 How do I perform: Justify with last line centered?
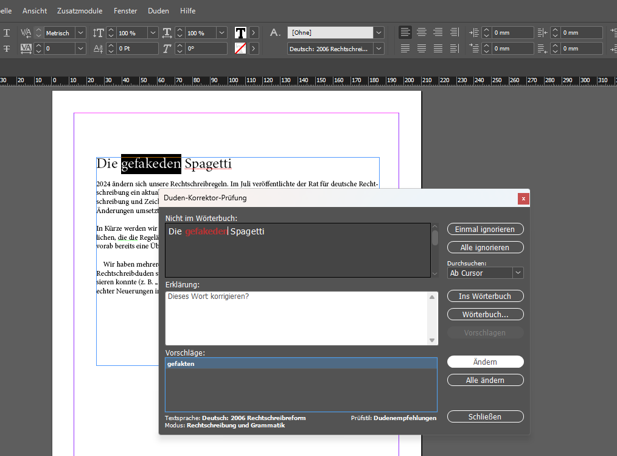[422, 49]
